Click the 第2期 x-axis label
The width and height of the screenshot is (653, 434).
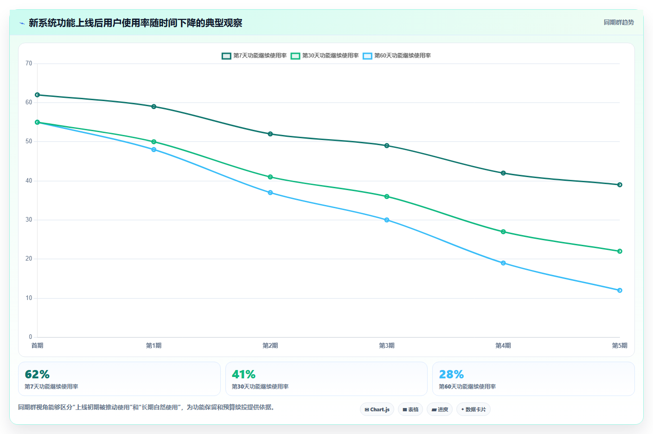pos(270,345)
